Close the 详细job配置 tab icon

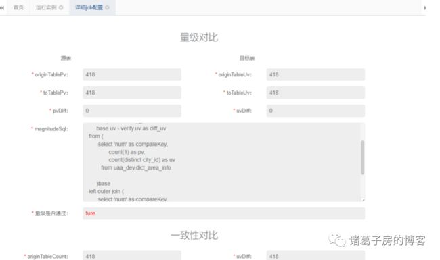click(107, 7)
